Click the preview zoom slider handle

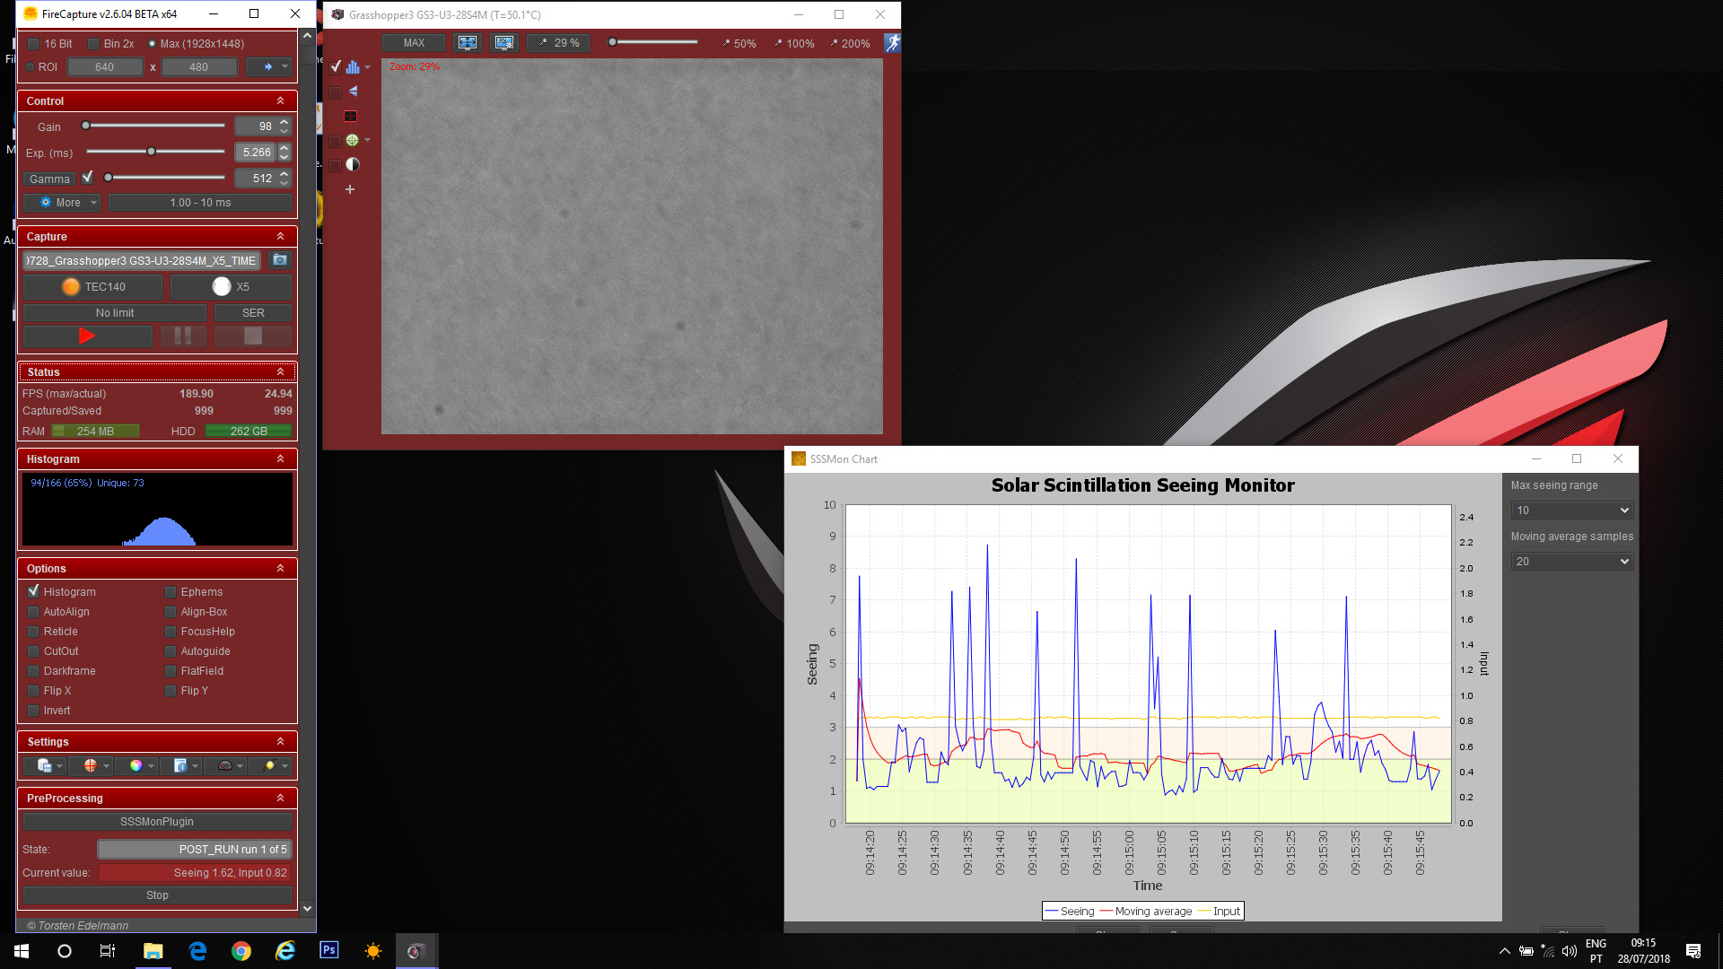[612, 42]
